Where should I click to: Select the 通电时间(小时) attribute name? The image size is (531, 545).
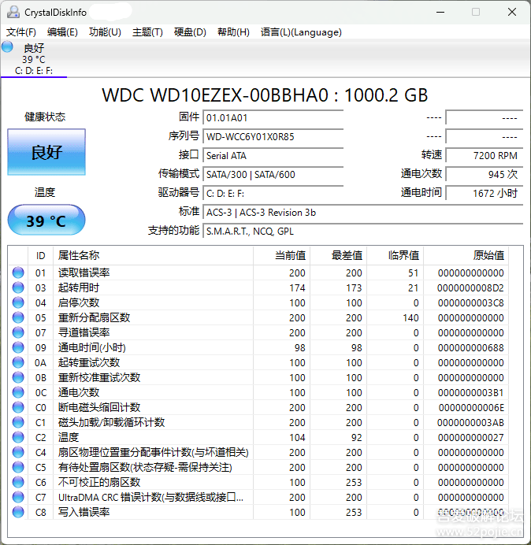92,347
